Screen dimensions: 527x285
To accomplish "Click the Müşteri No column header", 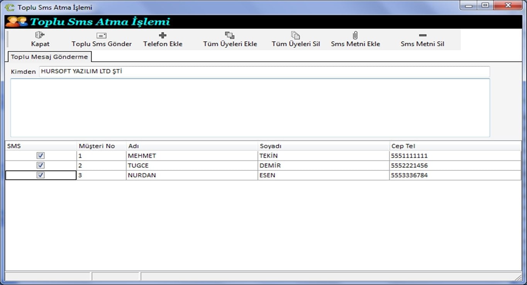I will (101, 146).
